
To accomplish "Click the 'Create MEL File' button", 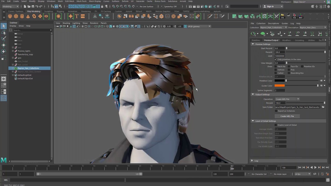I will (287, 116).
